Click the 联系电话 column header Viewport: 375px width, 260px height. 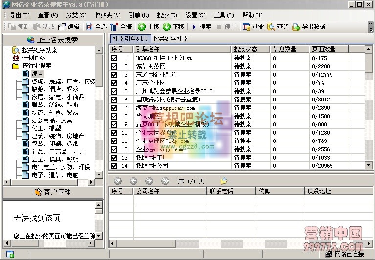pos(231,191)
